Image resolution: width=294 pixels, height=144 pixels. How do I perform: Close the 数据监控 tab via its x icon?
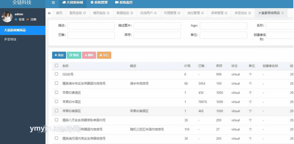click(132, 13)
